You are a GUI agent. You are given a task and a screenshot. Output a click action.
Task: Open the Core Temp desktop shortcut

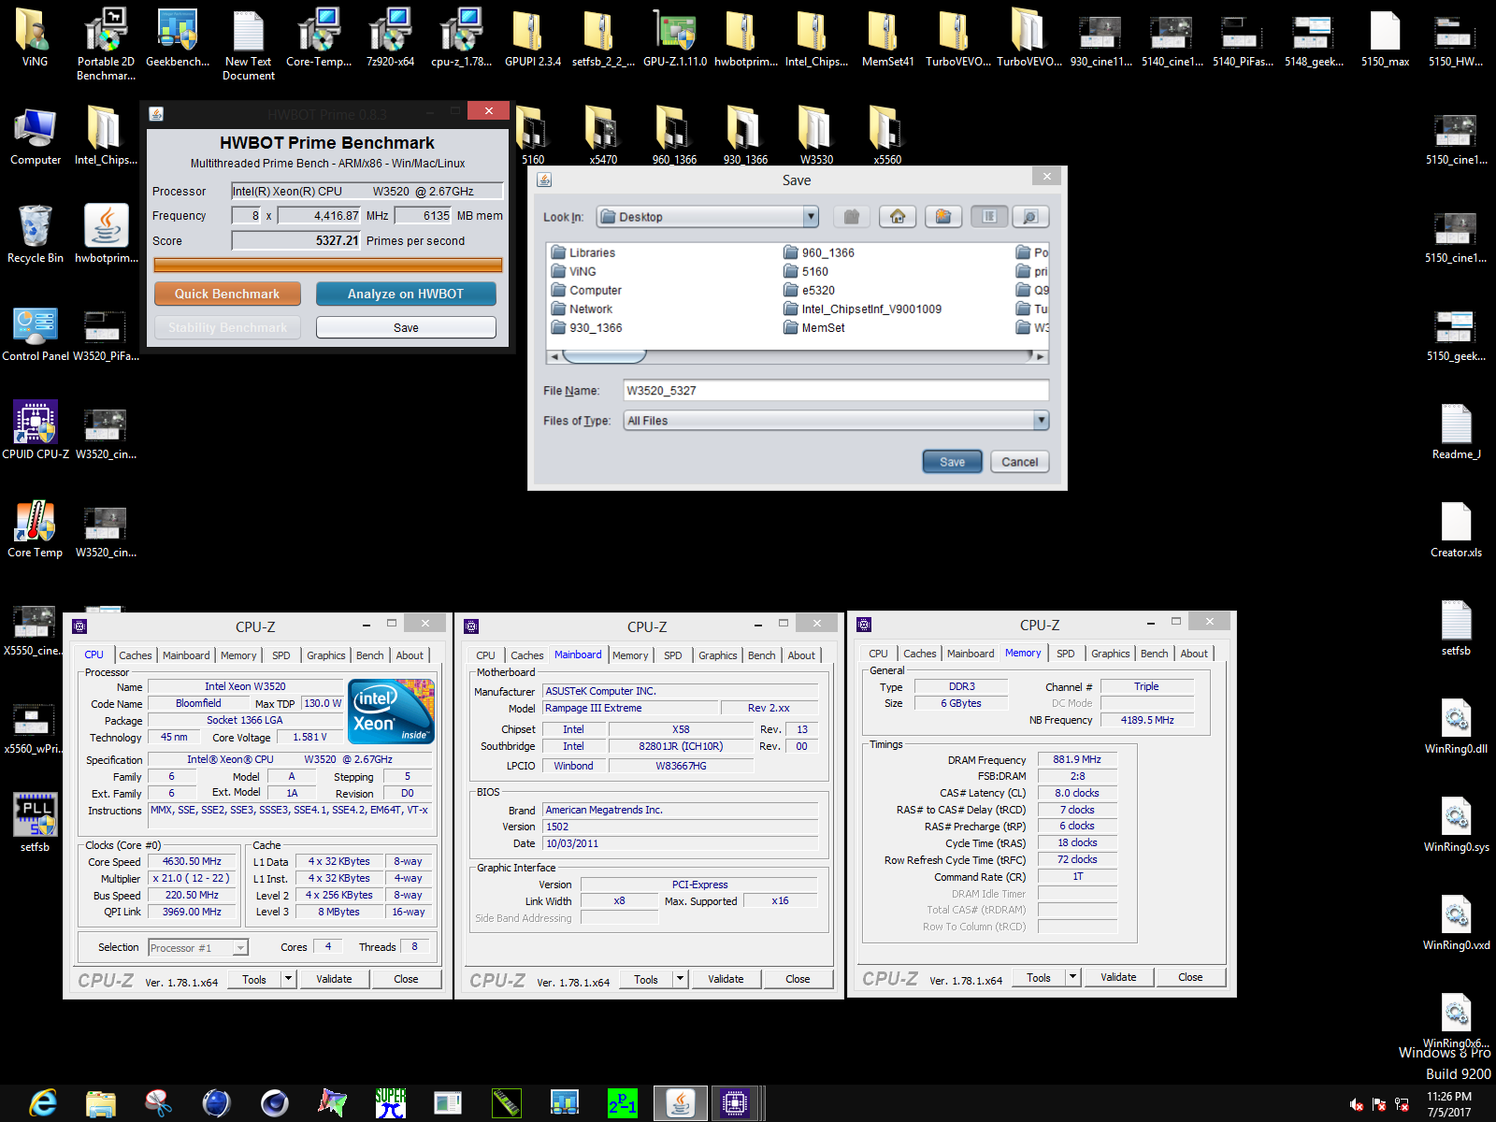tap(36, 528)
